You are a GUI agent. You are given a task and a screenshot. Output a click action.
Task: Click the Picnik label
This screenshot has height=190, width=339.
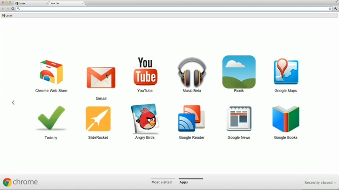point(239,91)
